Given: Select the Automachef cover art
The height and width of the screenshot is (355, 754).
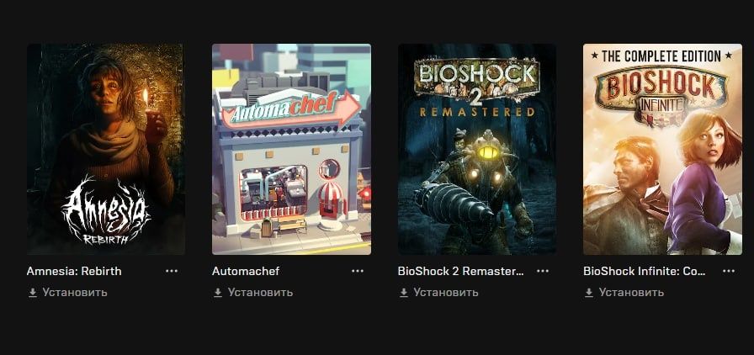Looking at the screenshot, I should (291, 149).
